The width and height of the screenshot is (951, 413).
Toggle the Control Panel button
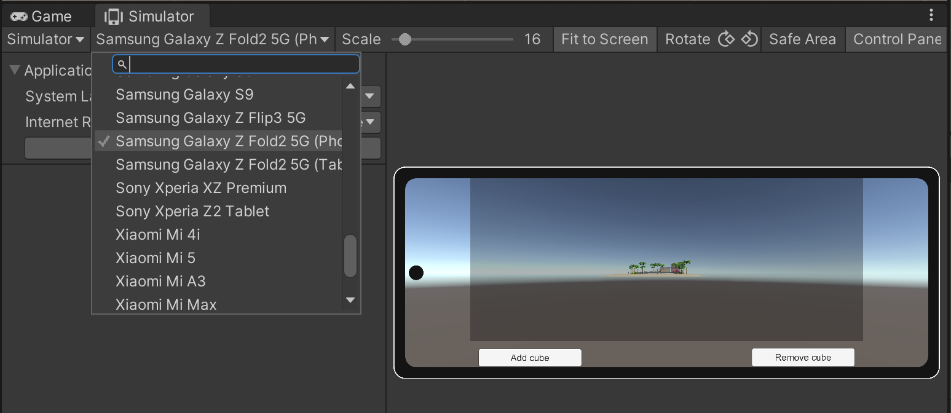(x=896, y=39)
